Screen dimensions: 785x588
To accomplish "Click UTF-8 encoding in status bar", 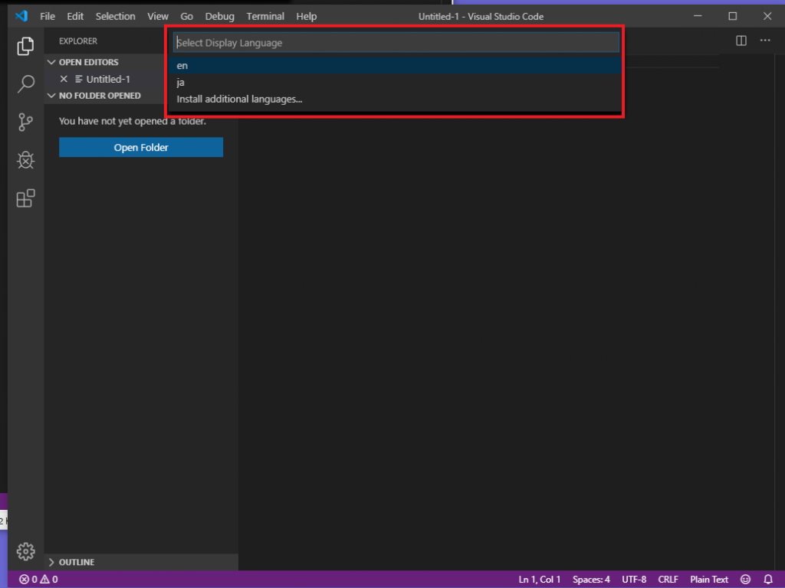I will (x=634, y=580).
